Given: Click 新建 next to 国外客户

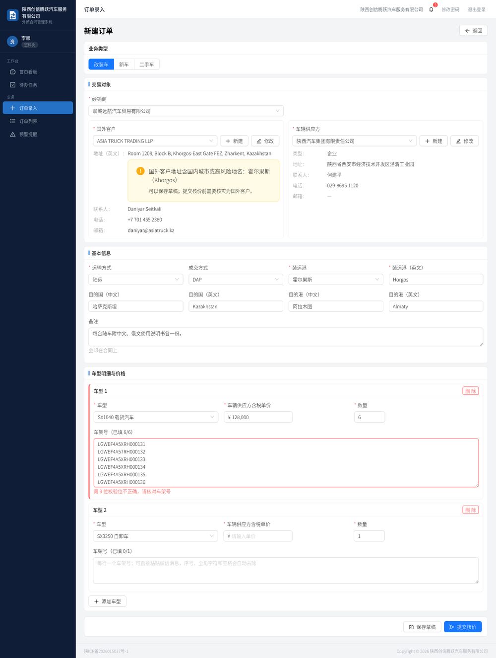Looking at the screenshot, I should click(234, 141).
